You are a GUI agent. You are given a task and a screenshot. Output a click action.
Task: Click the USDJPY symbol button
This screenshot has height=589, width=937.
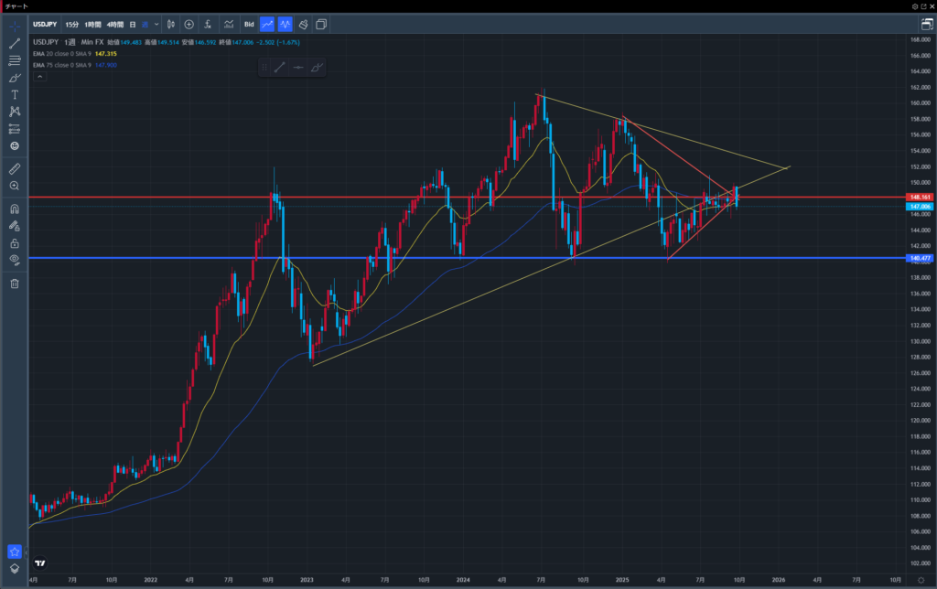(45, 24)
